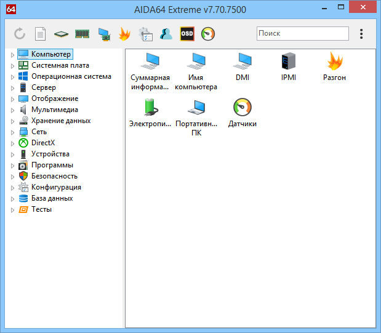Expand the Мультимедиа tree node arrow
Viewport: 381px width, 333px height.
click(x=12, y=110)
